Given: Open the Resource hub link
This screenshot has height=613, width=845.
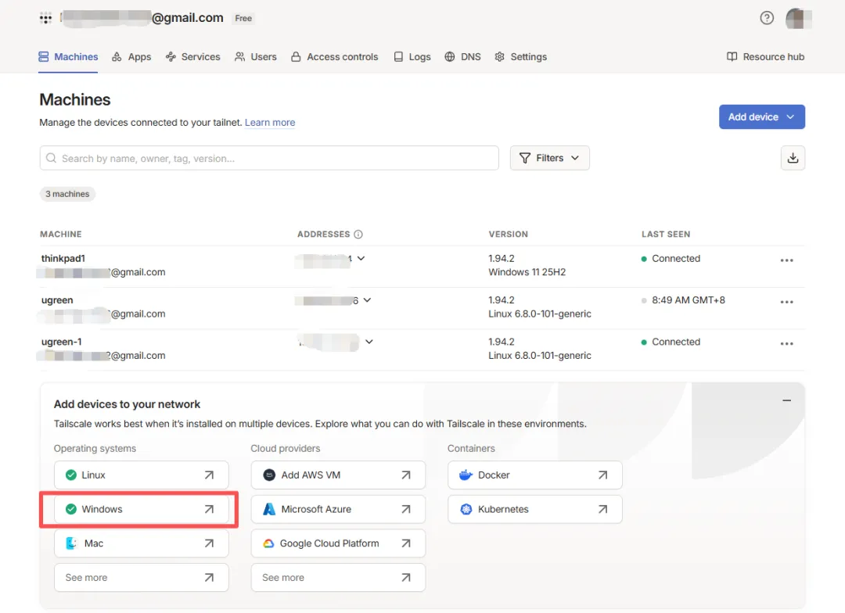Looking at the screenshot, I should point(765,56).
